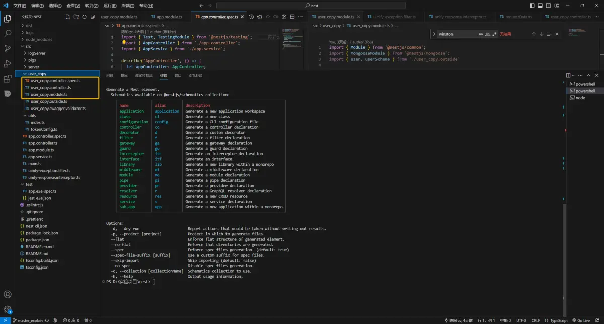The height and width of the screenshot is (324, 604).
Task: Click CRLF line ending in status bar
Action: [x=535, y=320]
